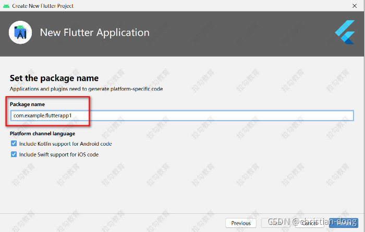365x232 pixels.
Task: Click the 'New Flutter Application' title text
Action: (95, 33)
